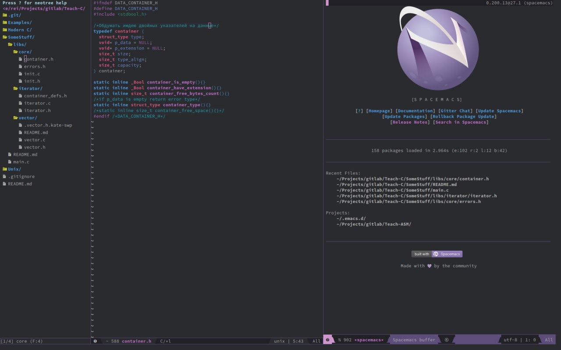Viewport: 561px width, 350px height.
Task: Click the file icon beside init.c
Action: point(20,74)
